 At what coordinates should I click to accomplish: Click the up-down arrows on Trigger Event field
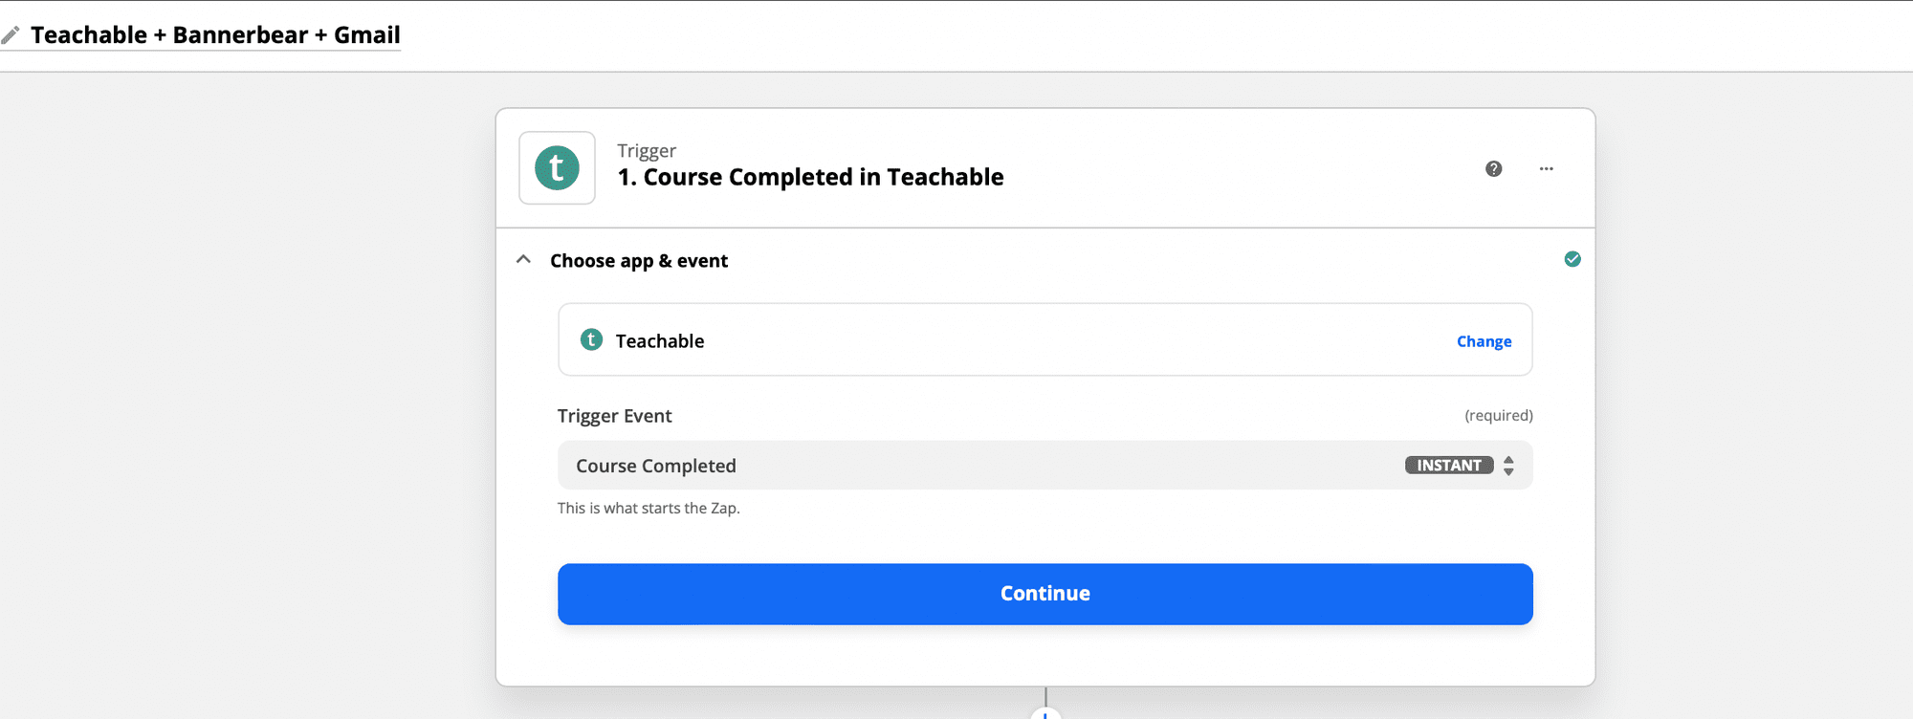1508,466
